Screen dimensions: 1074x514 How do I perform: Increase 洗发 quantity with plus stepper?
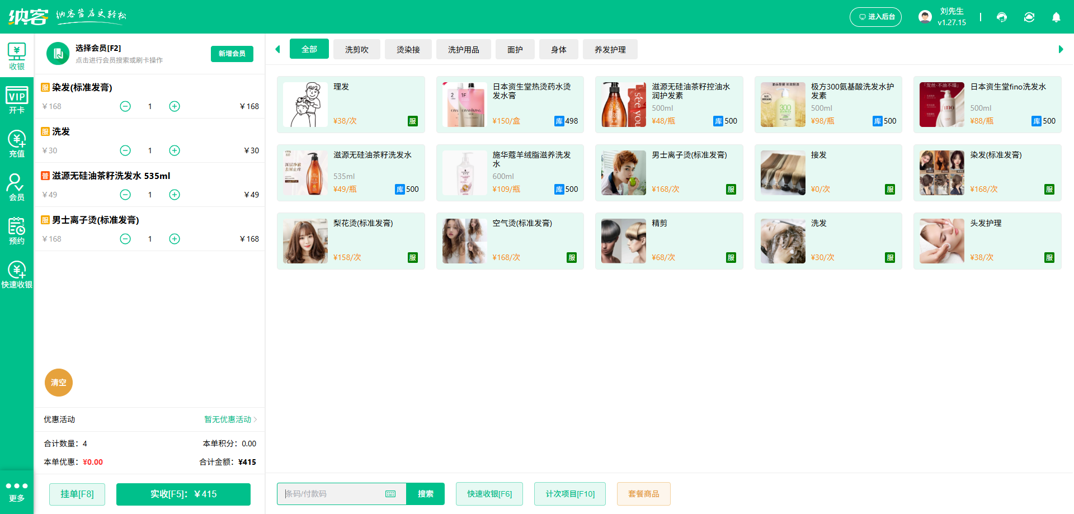point(174,150)
